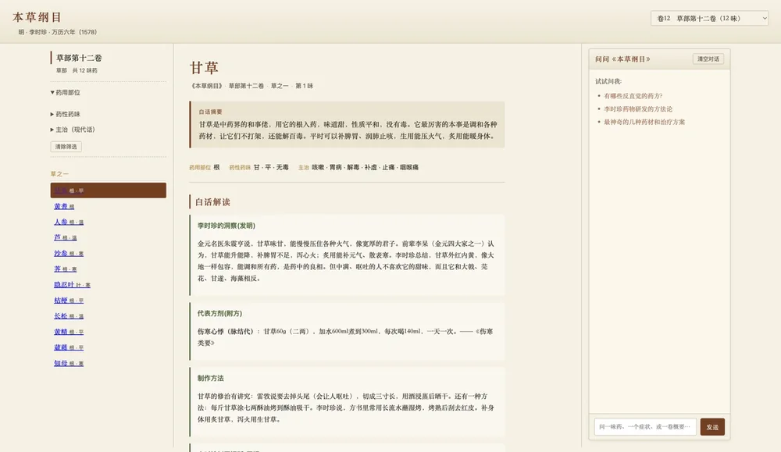Click the 制作方法 card heading
The width and height of the screenshot is (781, 452).
pyautogui.click(x=210, y=378)
